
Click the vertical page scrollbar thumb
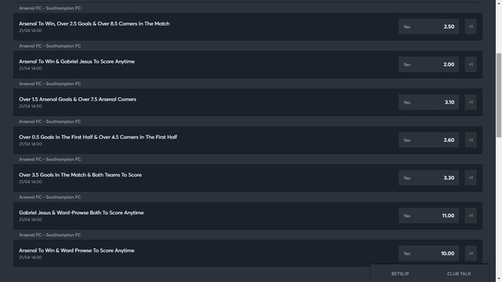click(x=499, y=95)
